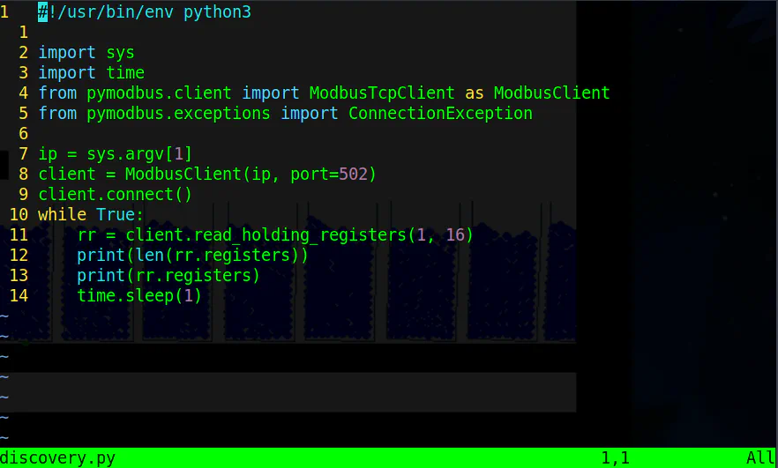
Task: Click 'read_holding_registers' method name
Action: tap(300, 235)
